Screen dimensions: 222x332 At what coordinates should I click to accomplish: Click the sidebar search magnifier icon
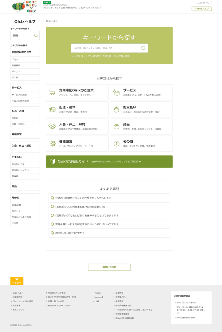(x=36, y=36)
